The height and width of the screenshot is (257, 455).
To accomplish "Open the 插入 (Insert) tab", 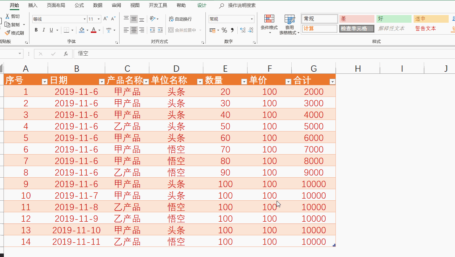I will (33, 5).
